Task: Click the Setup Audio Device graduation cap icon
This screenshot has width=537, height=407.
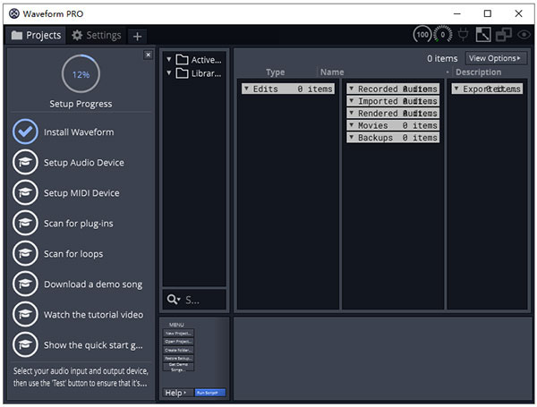Action: 25,162
